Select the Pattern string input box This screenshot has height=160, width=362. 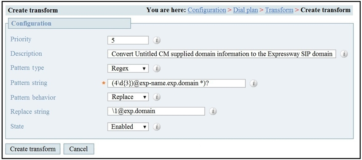(177, 83)
